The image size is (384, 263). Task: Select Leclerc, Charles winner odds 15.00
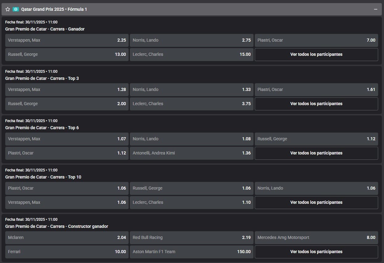192,54
